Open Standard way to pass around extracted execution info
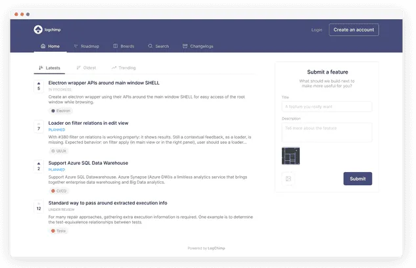This screenshot has width=416, height=268. pos(108,203)
